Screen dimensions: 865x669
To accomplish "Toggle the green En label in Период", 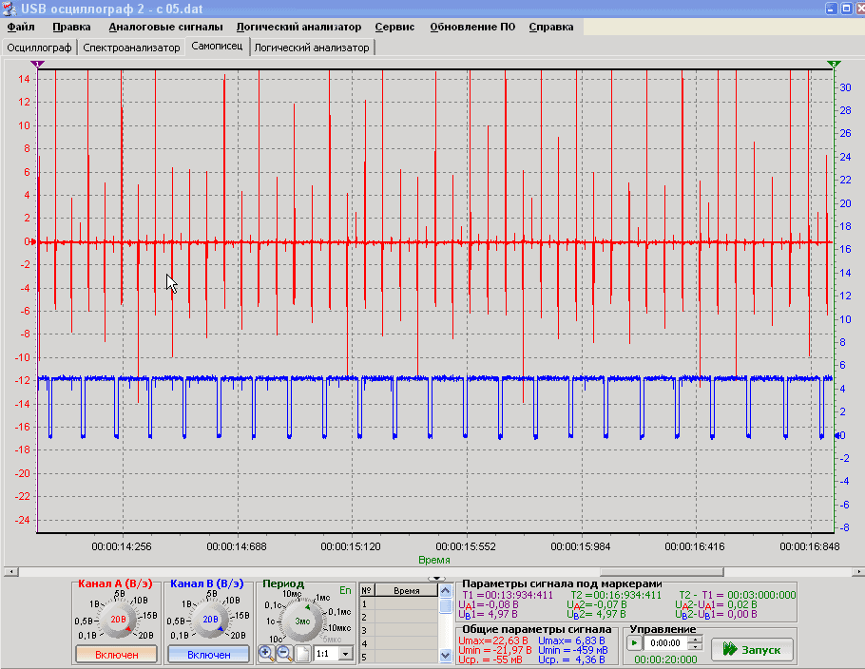I will pyautogui.click(x=345, y=591).
